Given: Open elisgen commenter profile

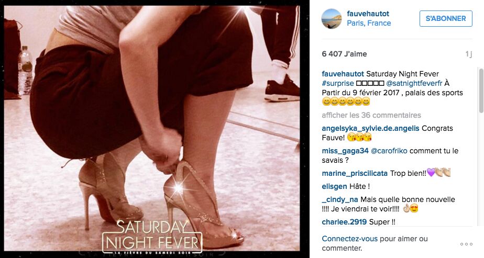Looking at the screenshot, I should pos(334,186).
